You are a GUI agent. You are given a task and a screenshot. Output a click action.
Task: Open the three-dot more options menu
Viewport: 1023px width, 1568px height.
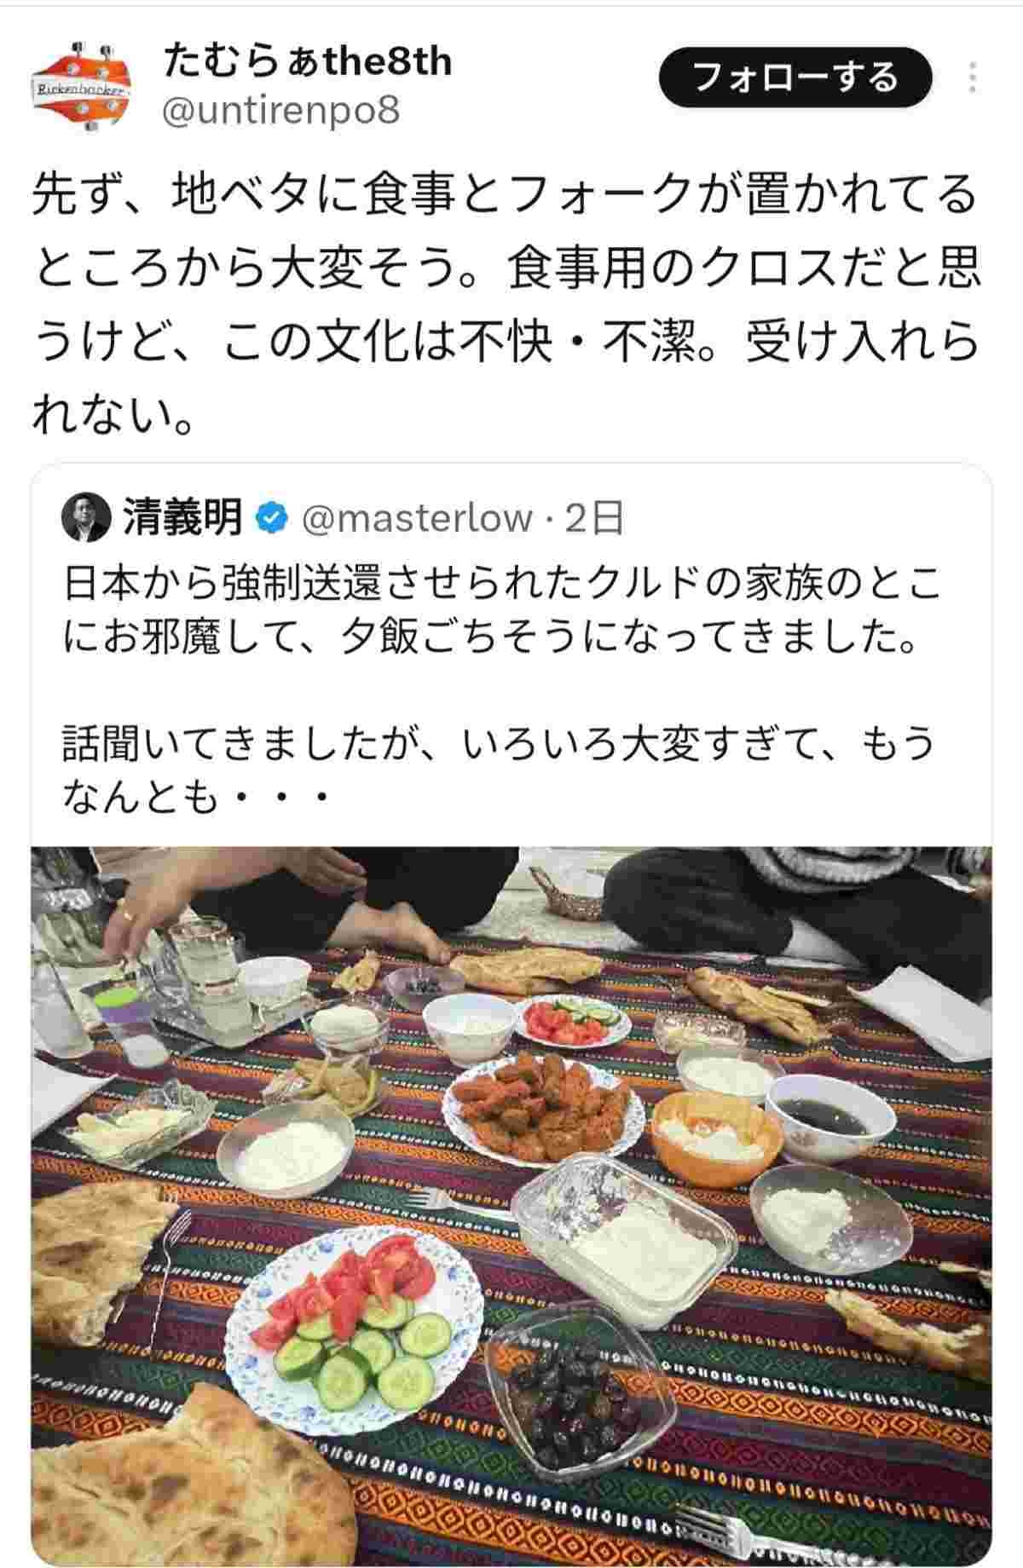[x=973, y=77]
